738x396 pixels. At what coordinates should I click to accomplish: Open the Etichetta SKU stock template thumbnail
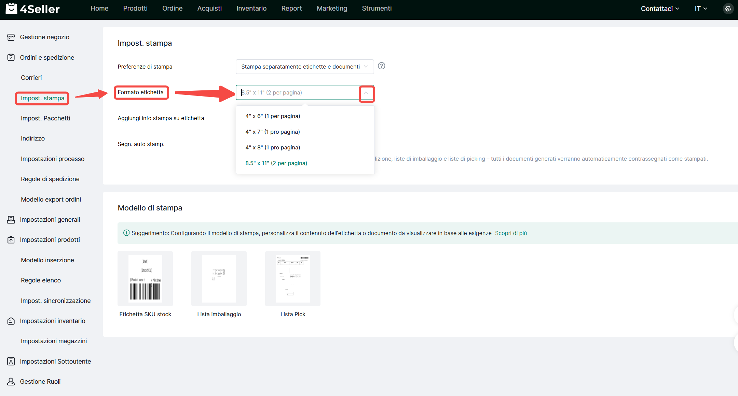[145, 278]
